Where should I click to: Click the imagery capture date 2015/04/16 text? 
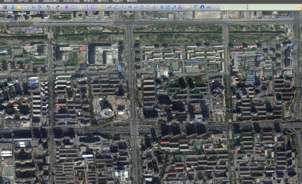click(190, 182)
